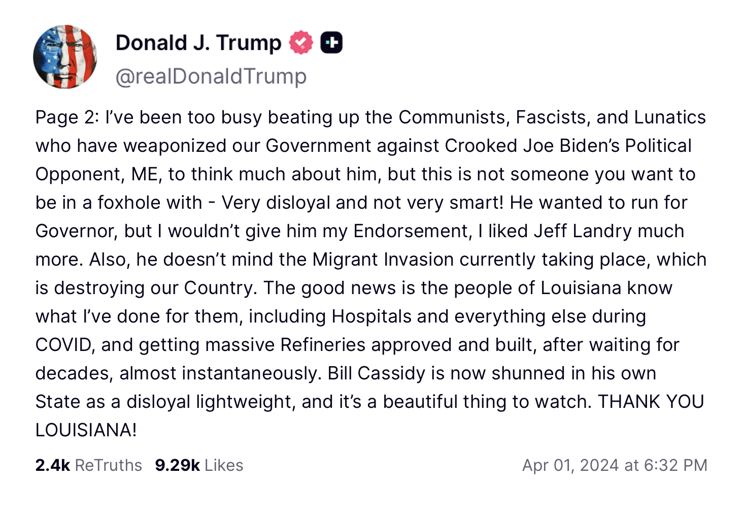Screen dimensions: 746x512
Task: Click the black plus badge icon
Action: coord(331,43)
